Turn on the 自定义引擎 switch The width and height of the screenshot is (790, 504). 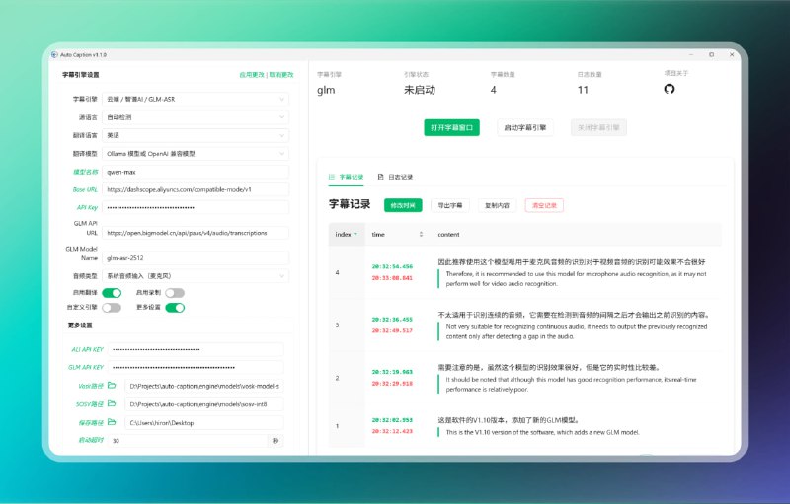click(x=112, y=308)
